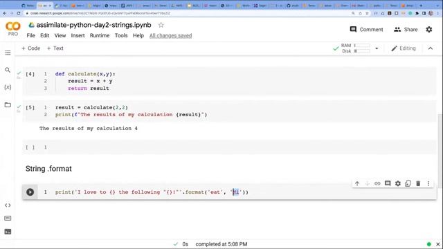Image resolution: width=443 pixels, height=249 pixels.
Task: Close the bottom status bar
Action: coord(438,244)
